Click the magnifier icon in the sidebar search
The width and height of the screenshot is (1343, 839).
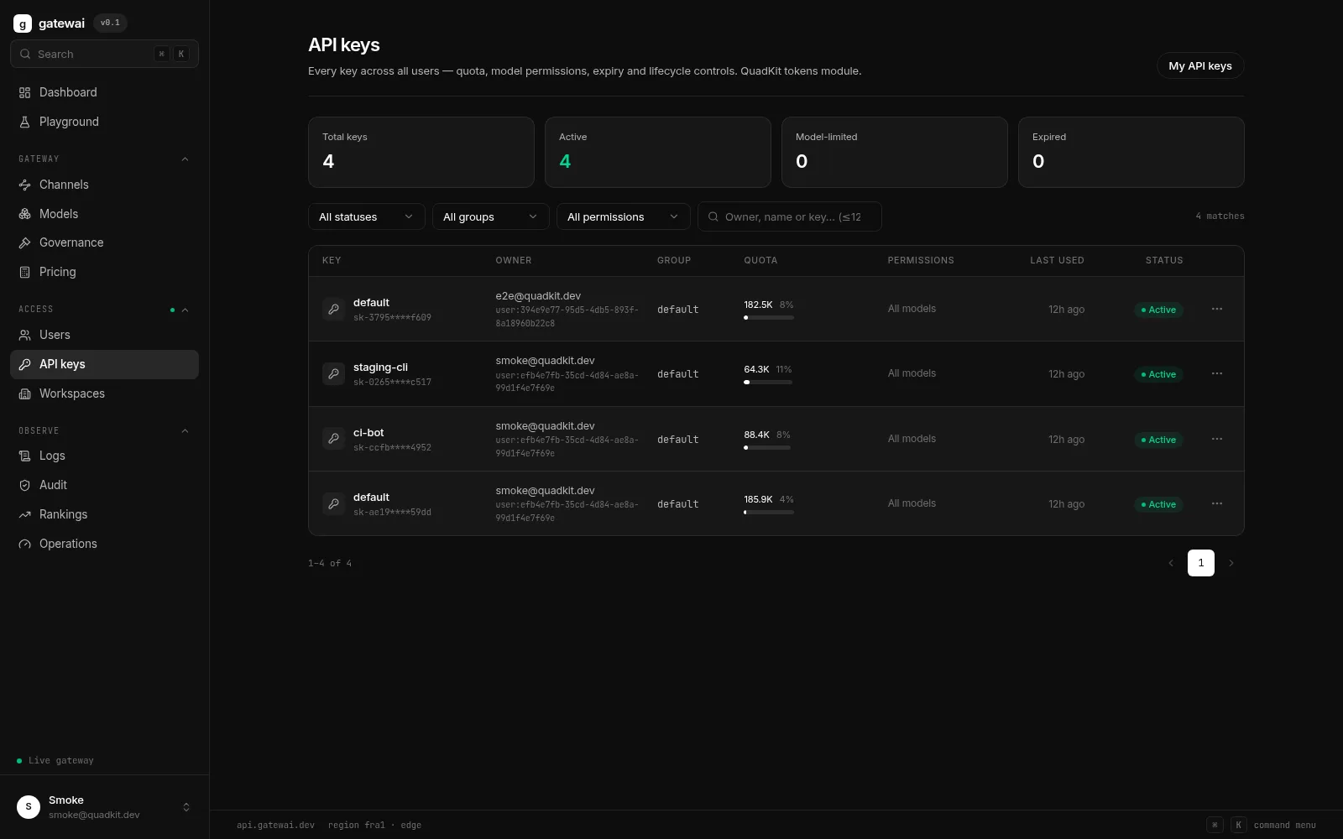(25, 54)
